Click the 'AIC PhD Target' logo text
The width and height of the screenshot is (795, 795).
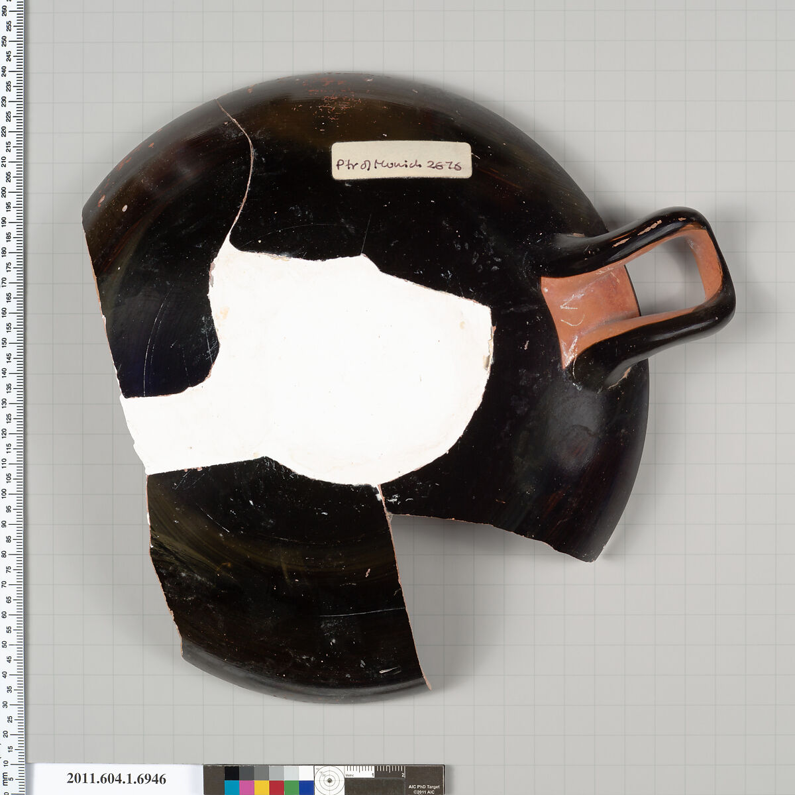tap(424, 787)
